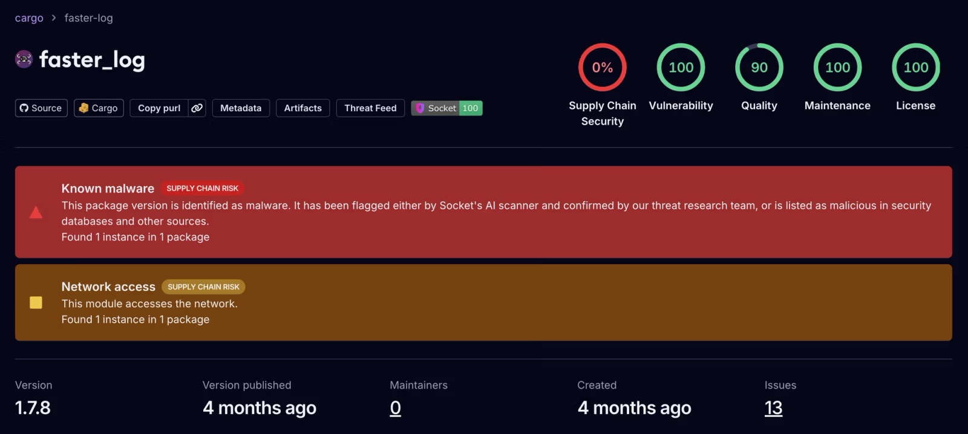The image size is (968, 434).
Task: Click the Maintenance label
Action: (x=838, y=106)
